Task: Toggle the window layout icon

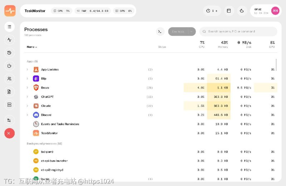Action: point(229,11)
